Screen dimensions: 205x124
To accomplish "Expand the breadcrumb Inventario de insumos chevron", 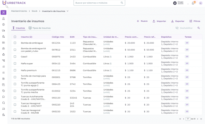I will 68,11.
